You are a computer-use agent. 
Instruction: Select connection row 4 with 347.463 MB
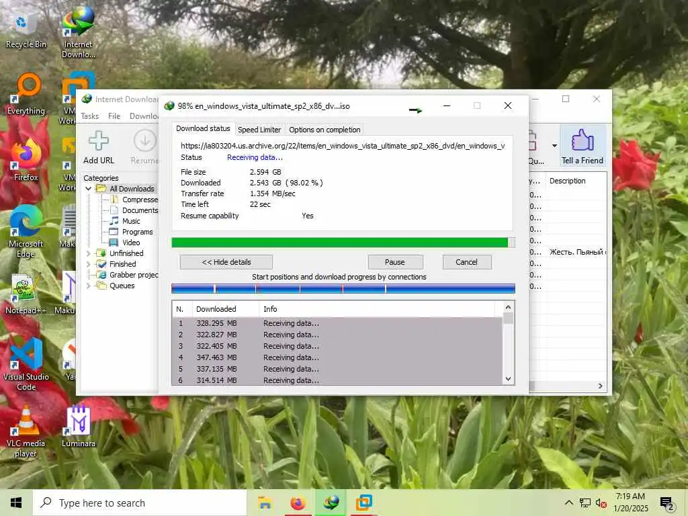point(337,357)
